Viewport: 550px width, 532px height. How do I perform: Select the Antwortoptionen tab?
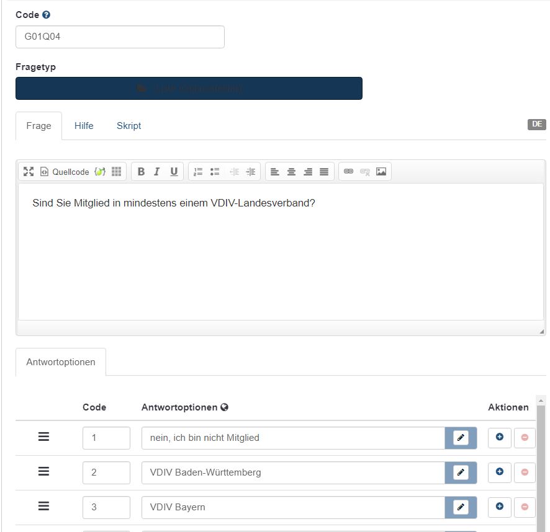[61, 362]
